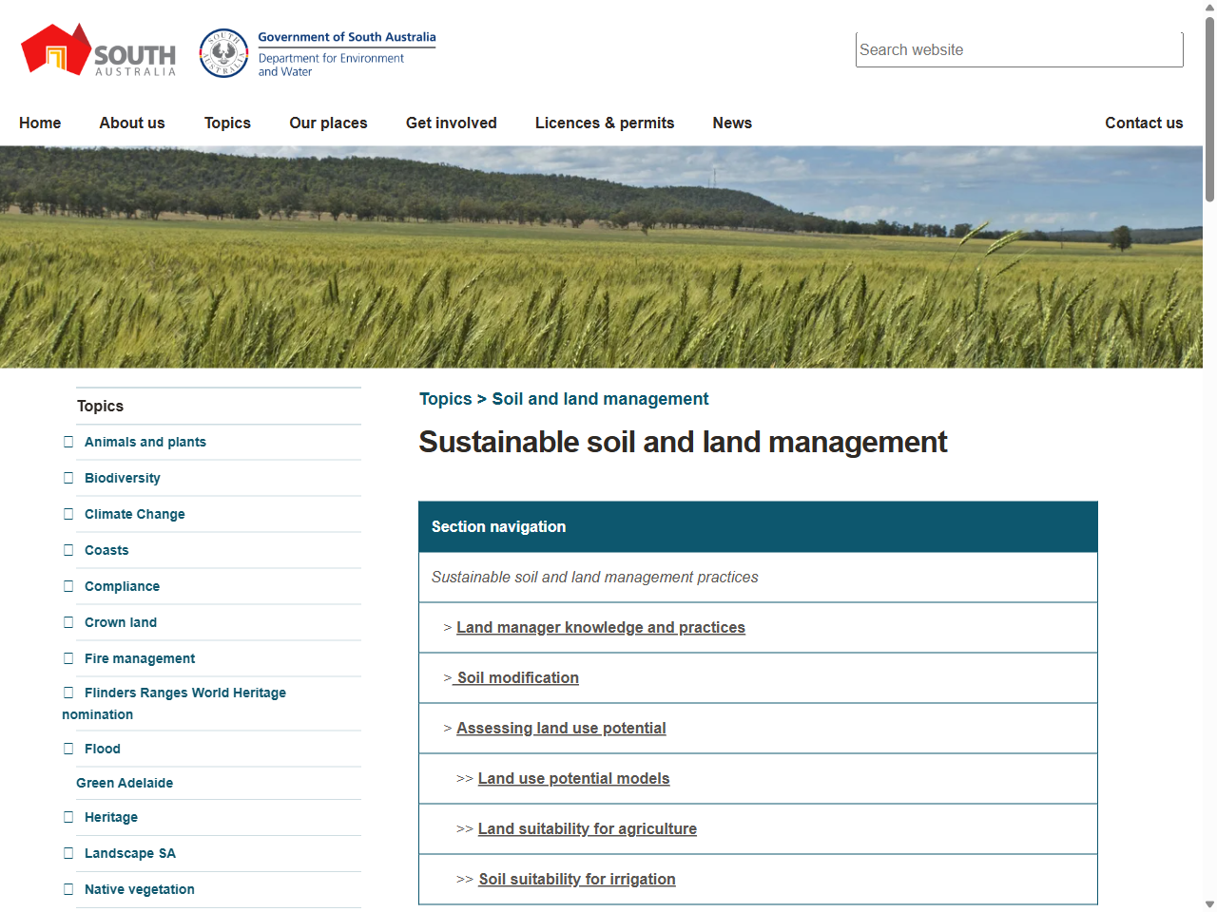
Task: Follow the Topics breadcrumb link
Action: (x=446, y=399)
